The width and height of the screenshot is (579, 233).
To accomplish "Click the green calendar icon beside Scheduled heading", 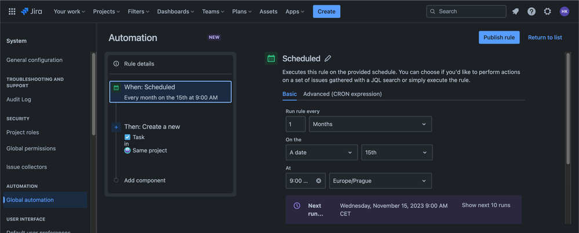I will click(x=271, y=59).
